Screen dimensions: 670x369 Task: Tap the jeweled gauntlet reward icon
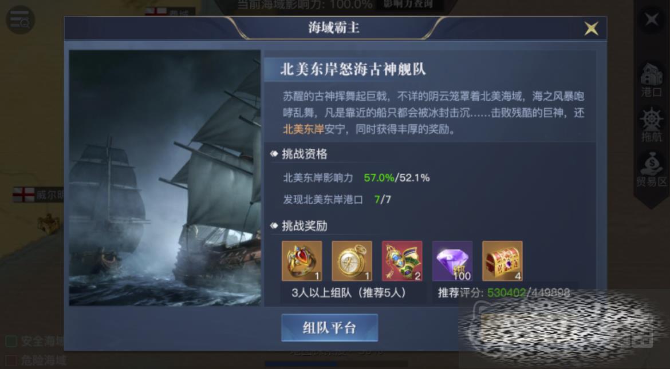click(402, 261)
